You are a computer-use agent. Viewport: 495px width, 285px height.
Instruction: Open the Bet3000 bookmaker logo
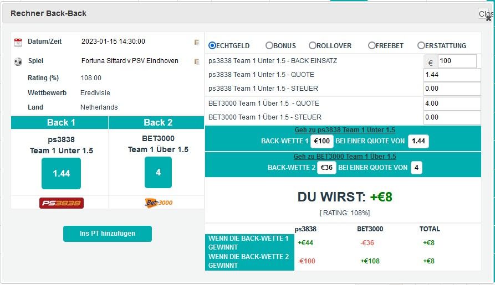pyautogui.click(x=158, y=203)
